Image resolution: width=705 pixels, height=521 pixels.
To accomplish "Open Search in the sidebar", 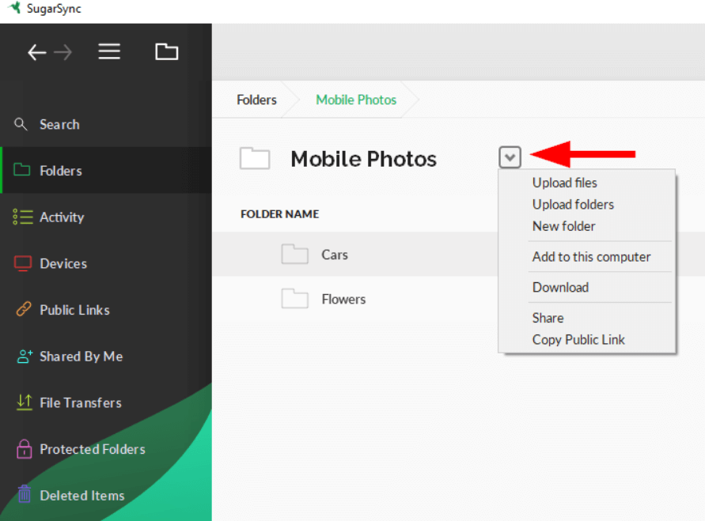I will (59, 124).
